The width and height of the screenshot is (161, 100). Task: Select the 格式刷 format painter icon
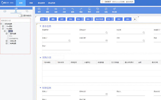(x=114, y=9)
